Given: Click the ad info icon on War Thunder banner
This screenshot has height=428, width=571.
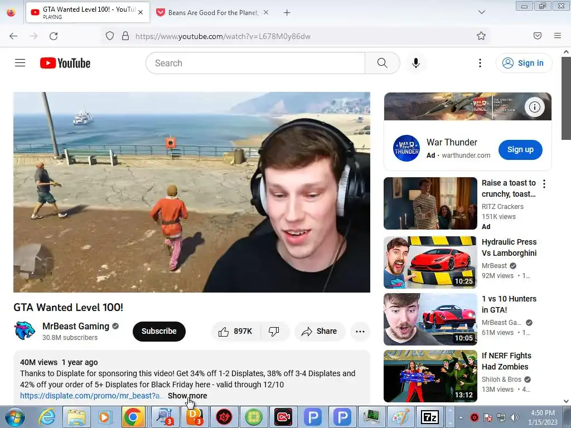Looking at the screenshot, I should point(535,107).
